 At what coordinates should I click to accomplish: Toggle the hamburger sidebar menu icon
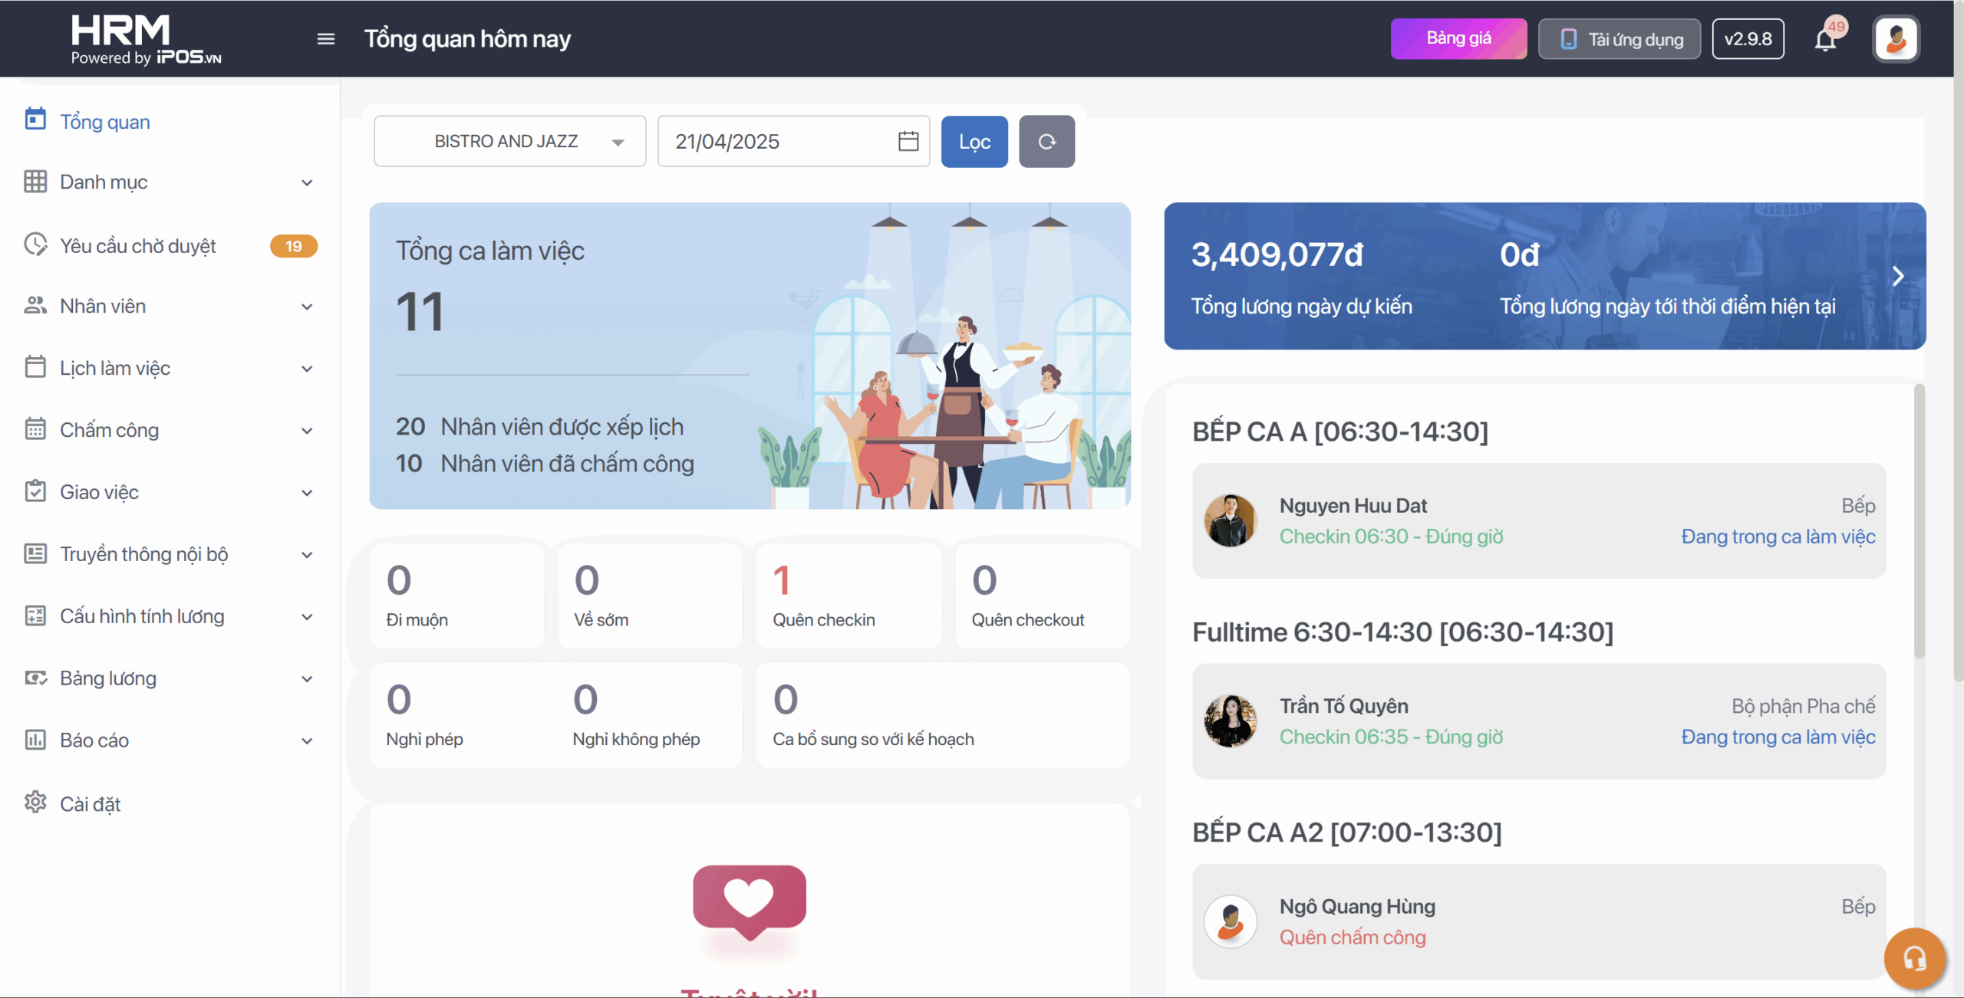(325, 39)
